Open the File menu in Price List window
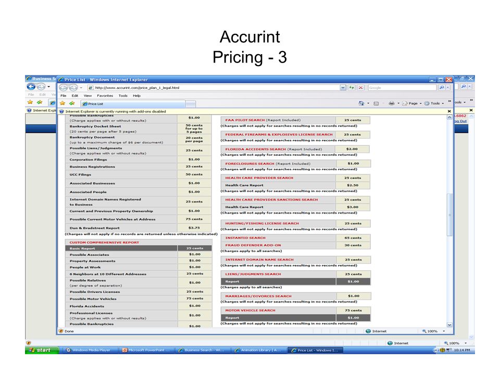This screenshot has height=375, width=500. (x=64, y=96)
